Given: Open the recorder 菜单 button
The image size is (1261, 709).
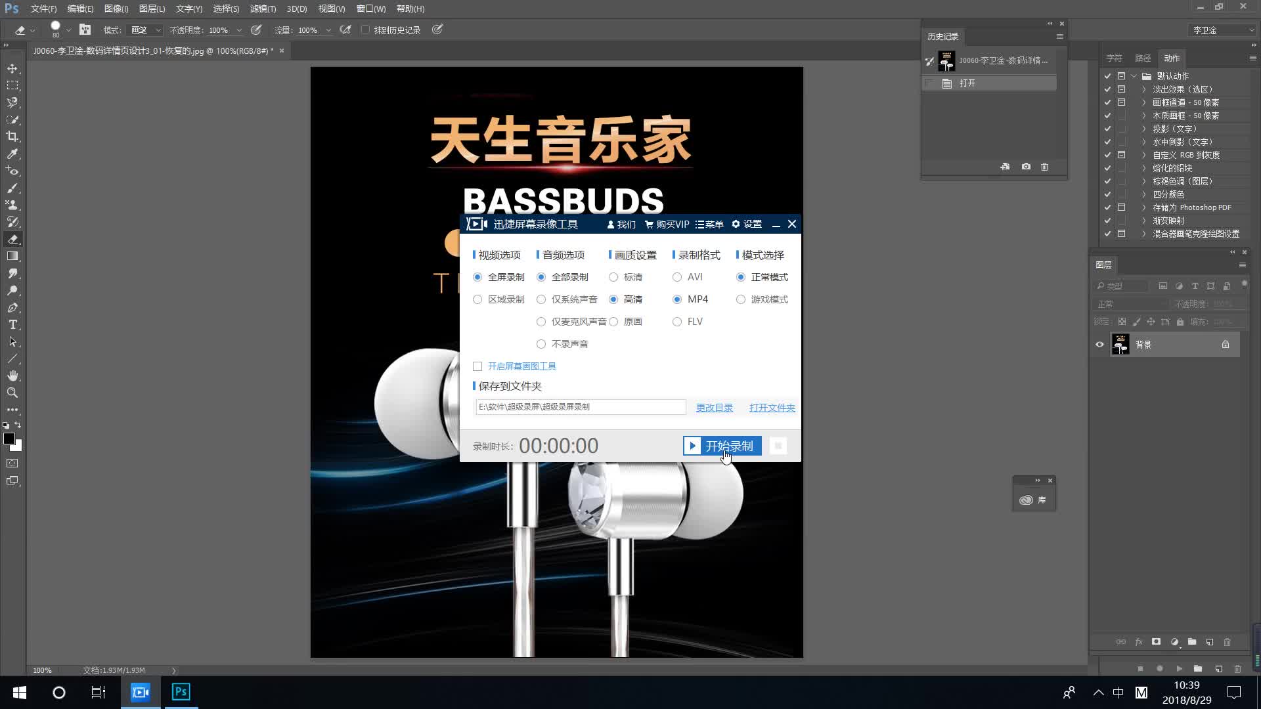Looking at the screenshot, I should click(709, 225).
